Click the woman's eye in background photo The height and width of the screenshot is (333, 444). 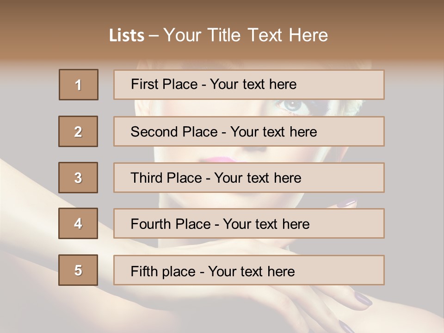pos(293,106)
